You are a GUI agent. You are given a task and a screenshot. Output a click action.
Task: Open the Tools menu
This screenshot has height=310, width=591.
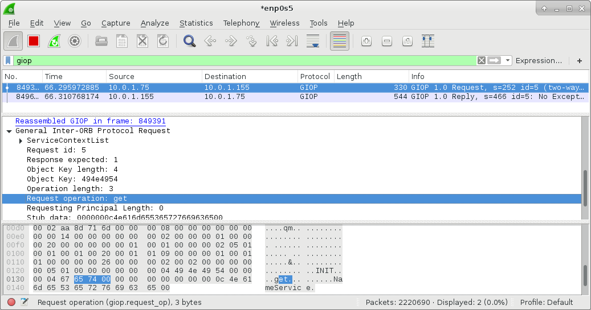pos(319,23)
